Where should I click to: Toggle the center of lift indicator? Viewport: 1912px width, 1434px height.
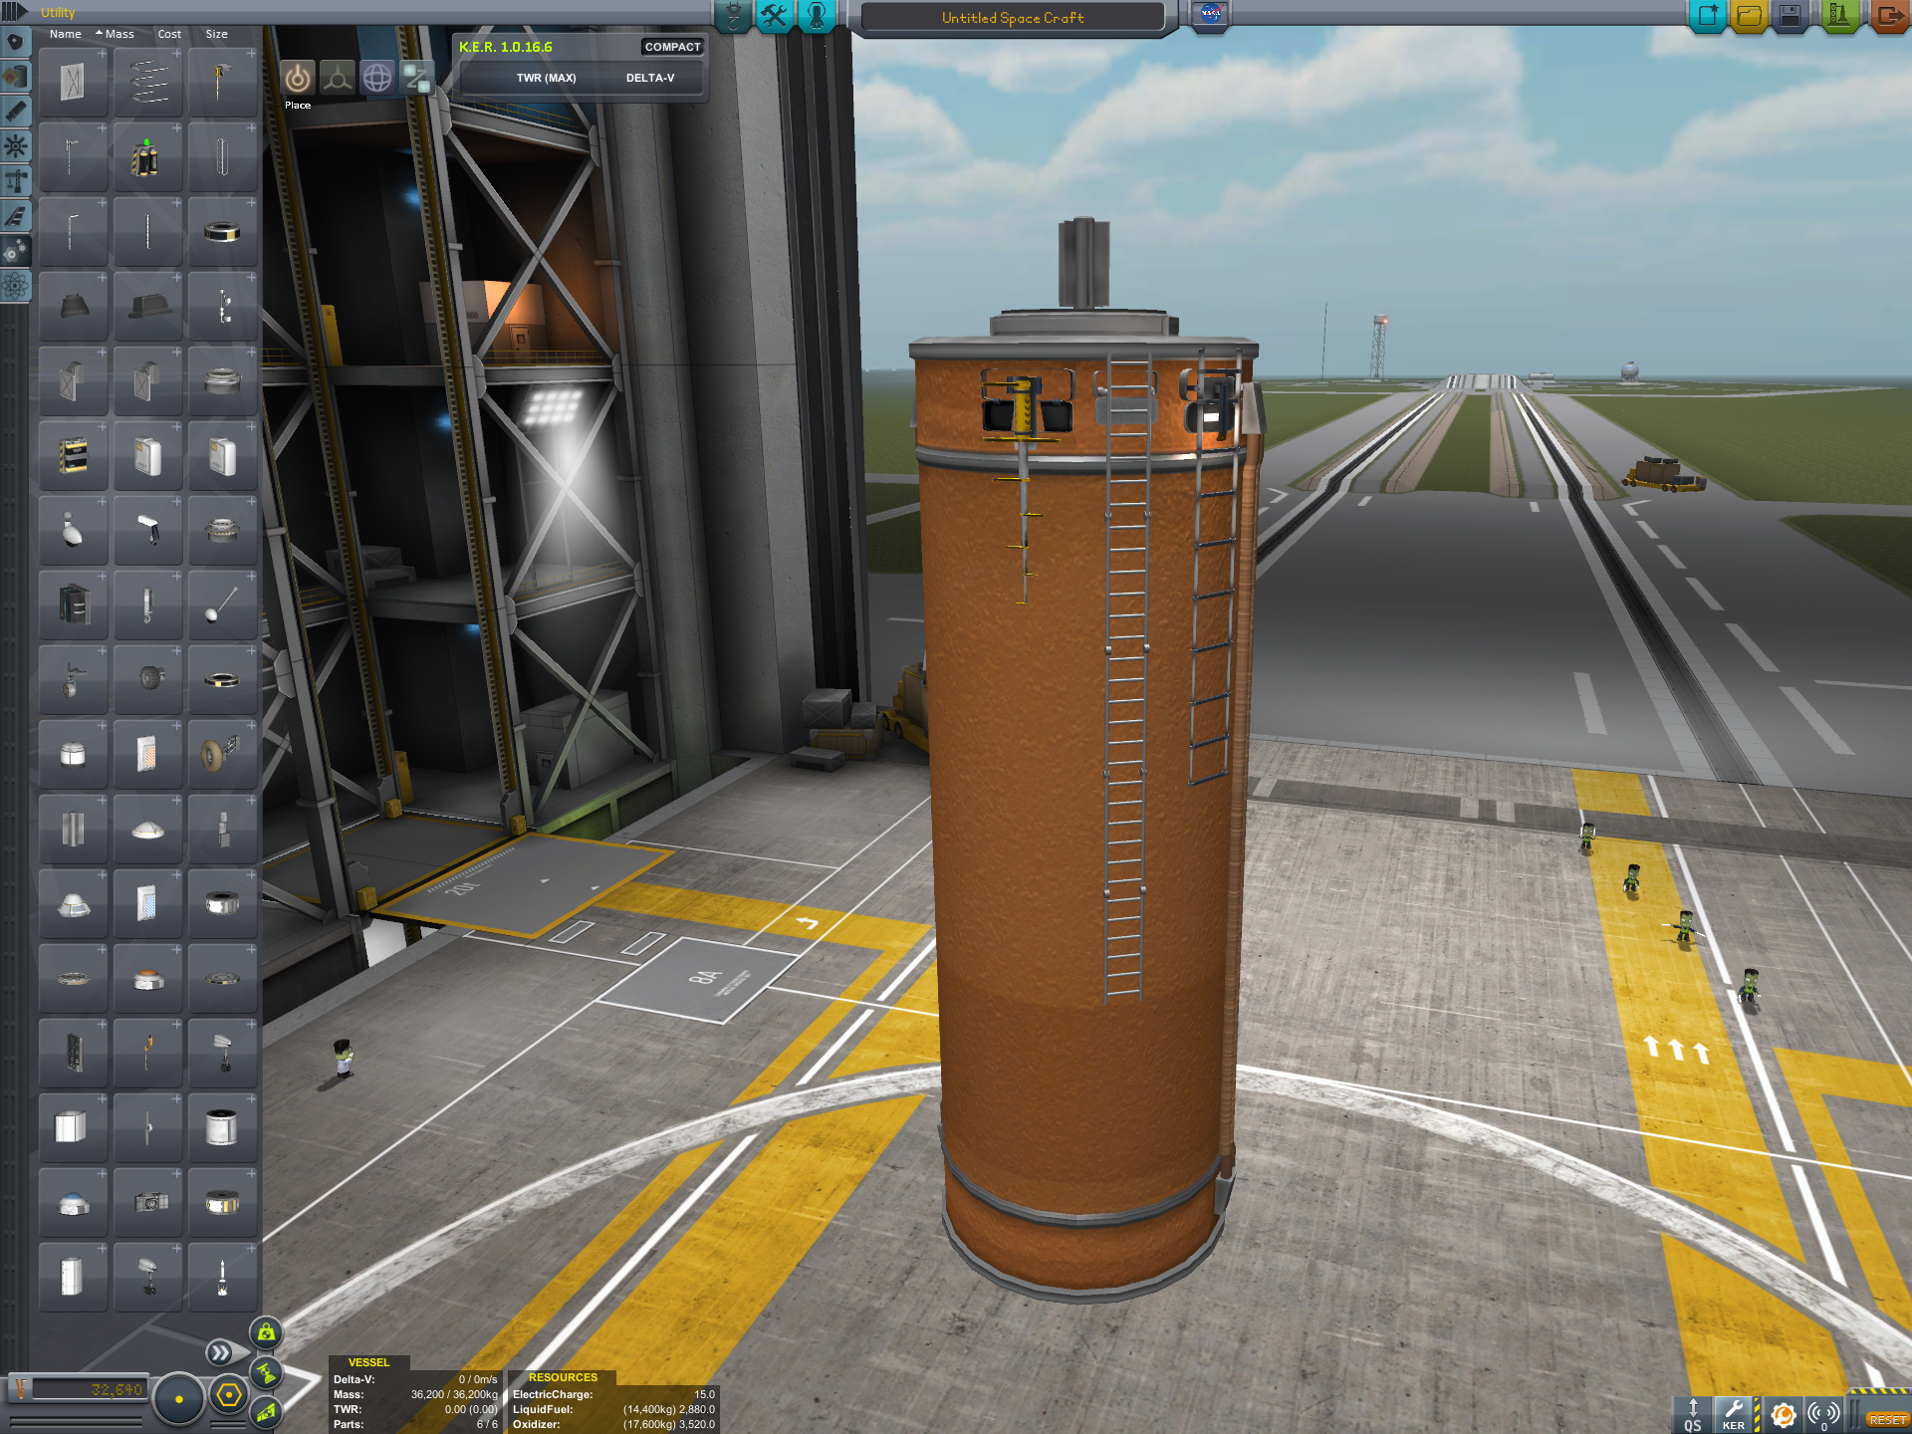point(266,1411)
